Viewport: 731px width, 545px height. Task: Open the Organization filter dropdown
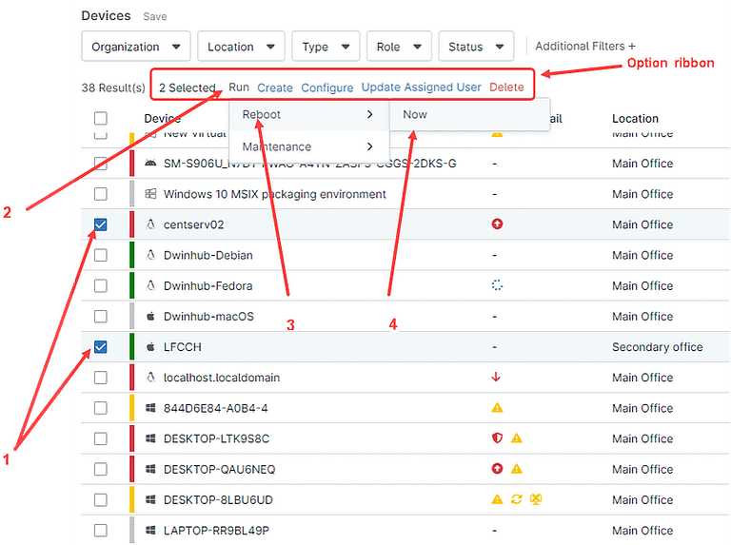[135, 47]
